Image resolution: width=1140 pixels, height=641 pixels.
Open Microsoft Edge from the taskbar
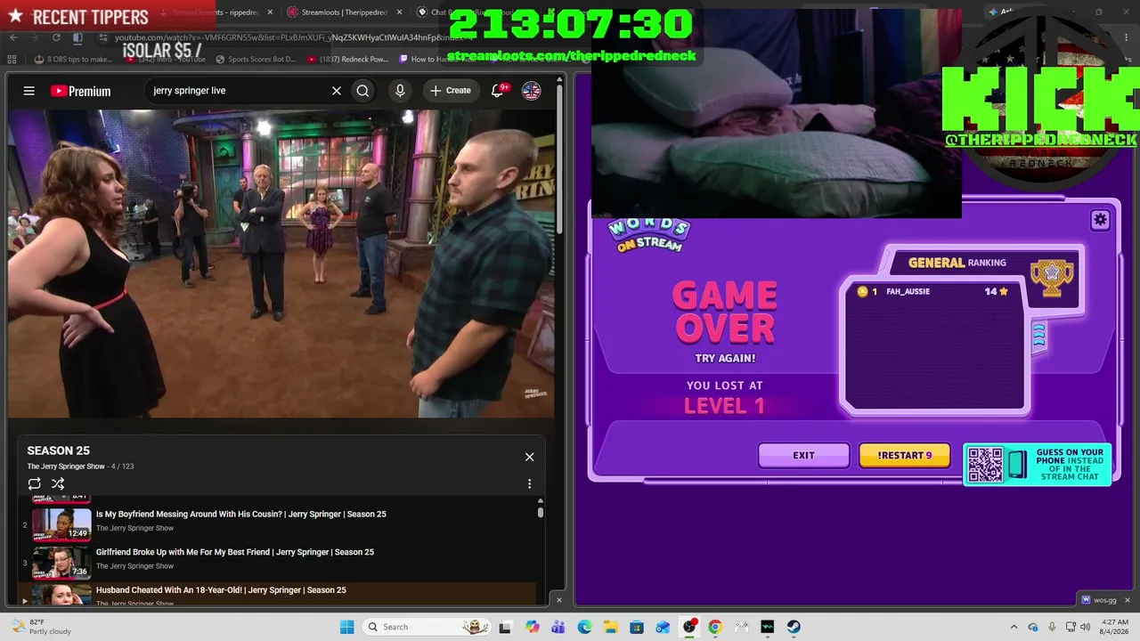pyautogui.click(x=584, y=627)
